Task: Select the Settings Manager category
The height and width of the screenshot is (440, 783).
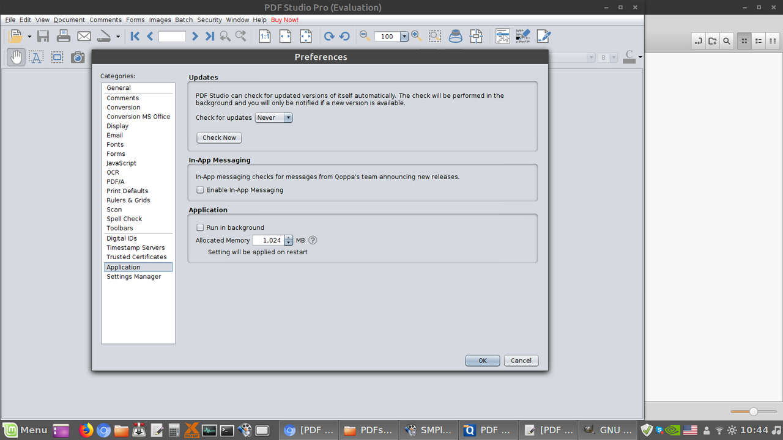Action: tap(134, 277)
